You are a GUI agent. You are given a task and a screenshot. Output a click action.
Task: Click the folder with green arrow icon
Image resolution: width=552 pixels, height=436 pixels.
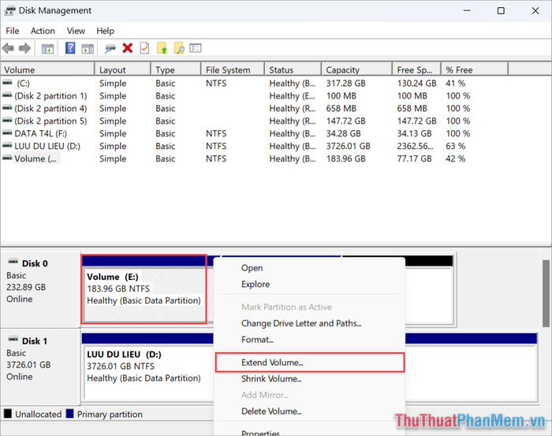[162, 48]
